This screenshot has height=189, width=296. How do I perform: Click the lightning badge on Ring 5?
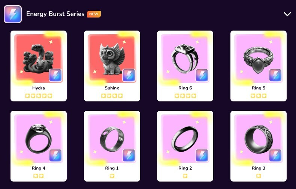tap(275, 75)
